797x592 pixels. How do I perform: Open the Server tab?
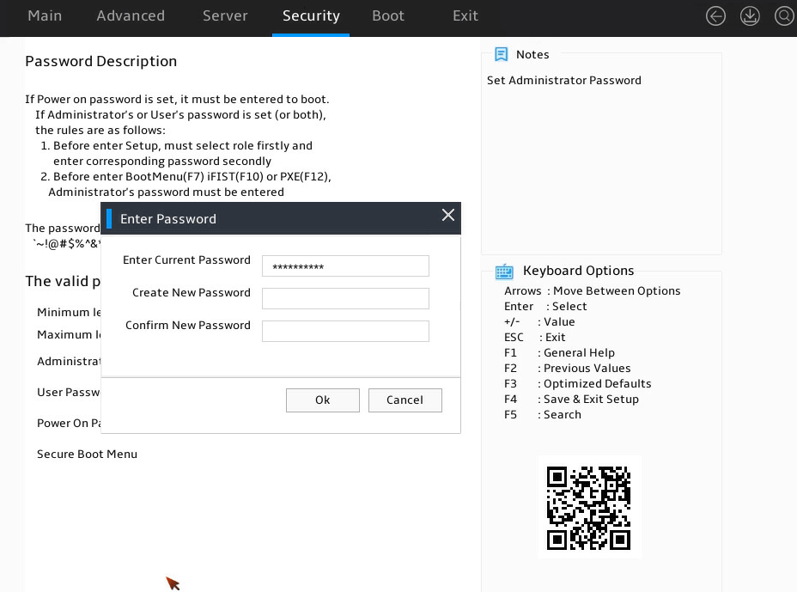coord(225,15)
